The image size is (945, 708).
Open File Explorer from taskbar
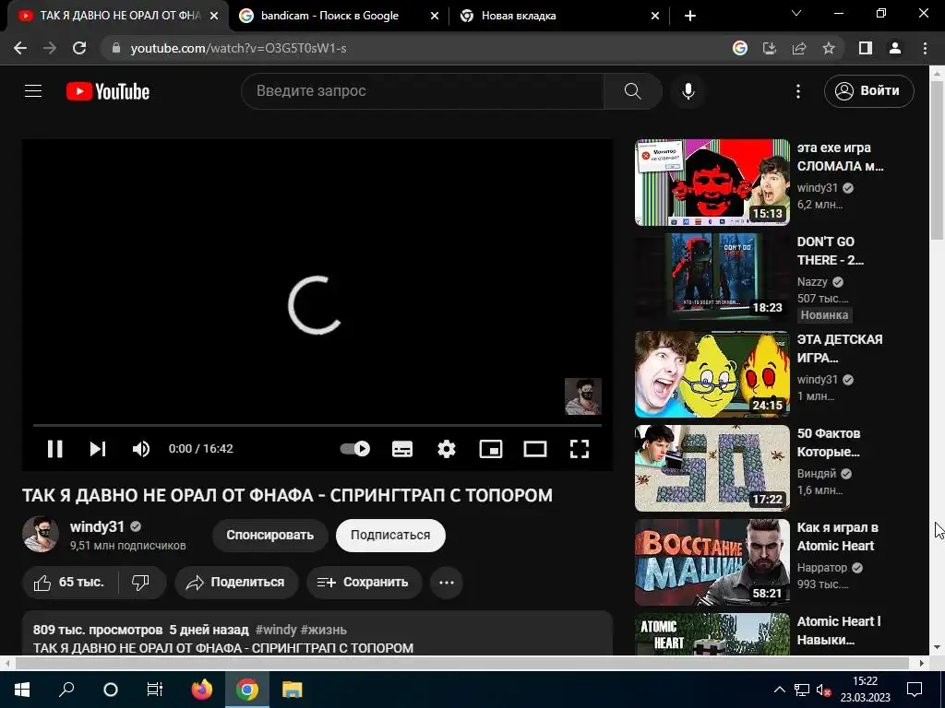(293, 690)
